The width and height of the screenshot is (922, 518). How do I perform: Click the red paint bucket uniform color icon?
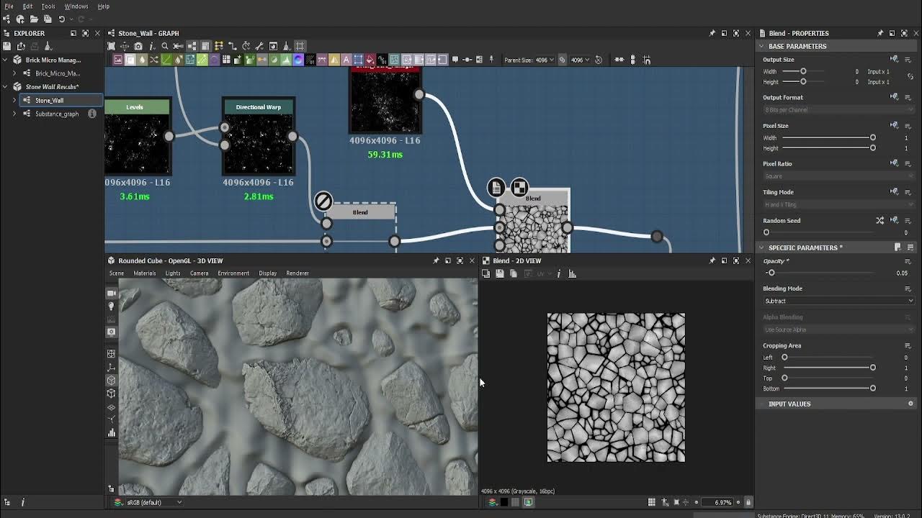point(370,60)
